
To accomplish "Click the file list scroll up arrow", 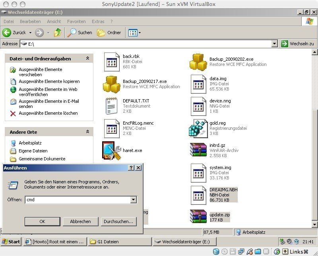I will pos(314,52).
